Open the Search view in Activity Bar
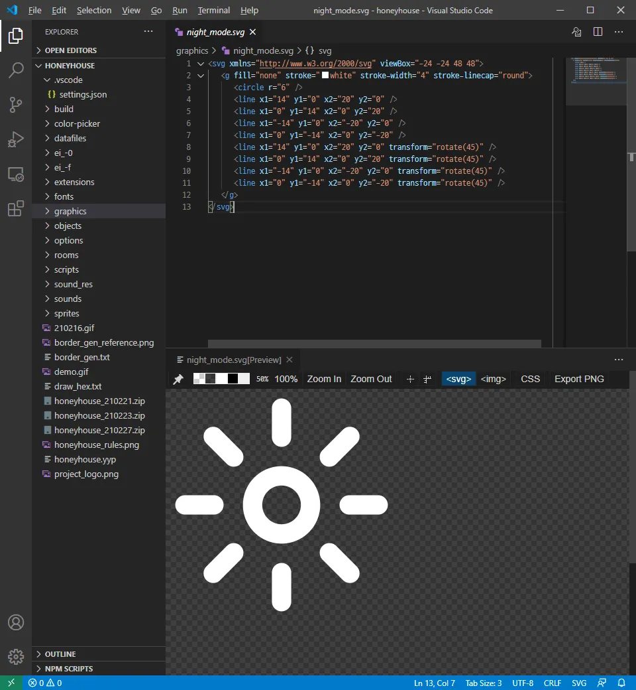636x690 pixels. coord(16,70)
